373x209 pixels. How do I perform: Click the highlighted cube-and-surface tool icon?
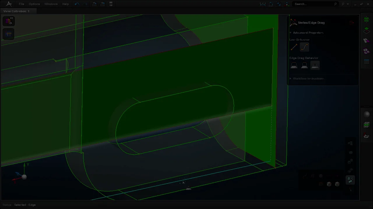[350, 180]
